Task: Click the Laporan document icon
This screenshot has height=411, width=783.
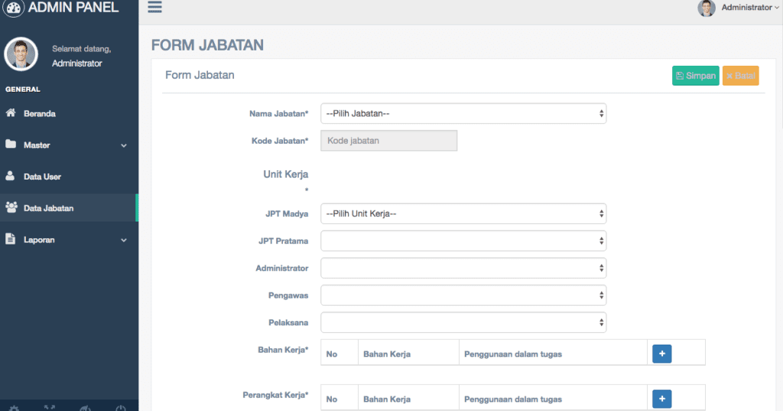Action: click(11, 239)
